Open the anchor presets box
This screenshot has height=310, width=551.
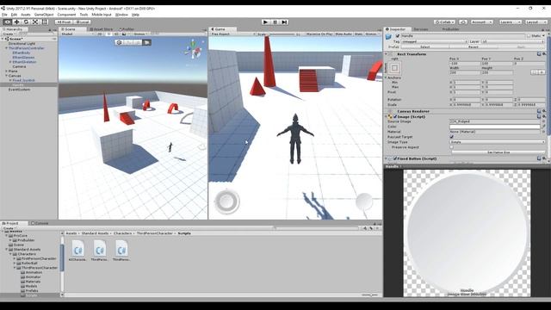[x=394, y=68]
